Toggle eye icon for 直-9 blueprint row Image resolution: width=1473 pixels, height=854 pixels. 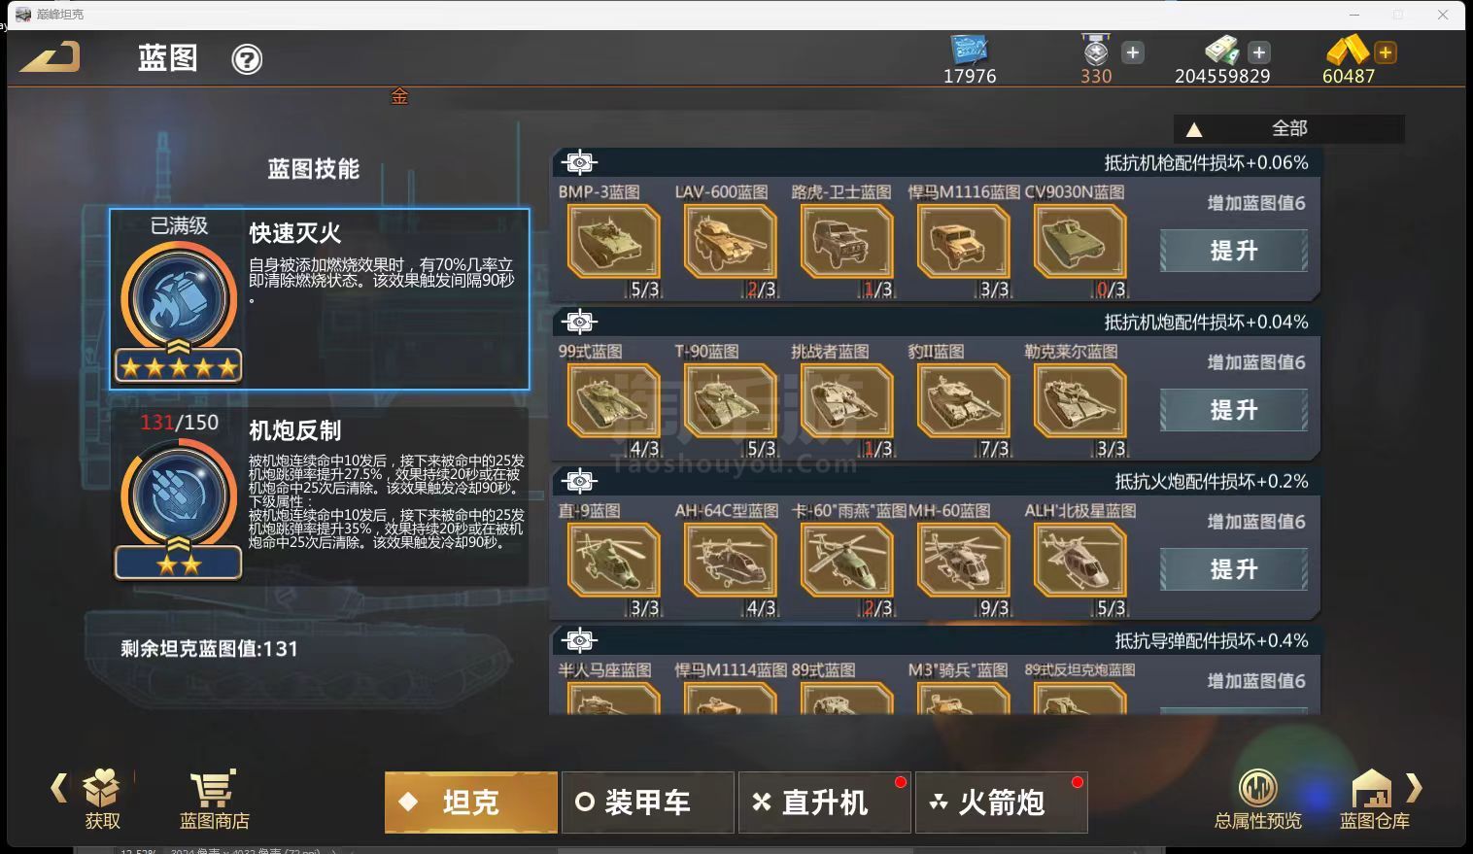(579, 481)
